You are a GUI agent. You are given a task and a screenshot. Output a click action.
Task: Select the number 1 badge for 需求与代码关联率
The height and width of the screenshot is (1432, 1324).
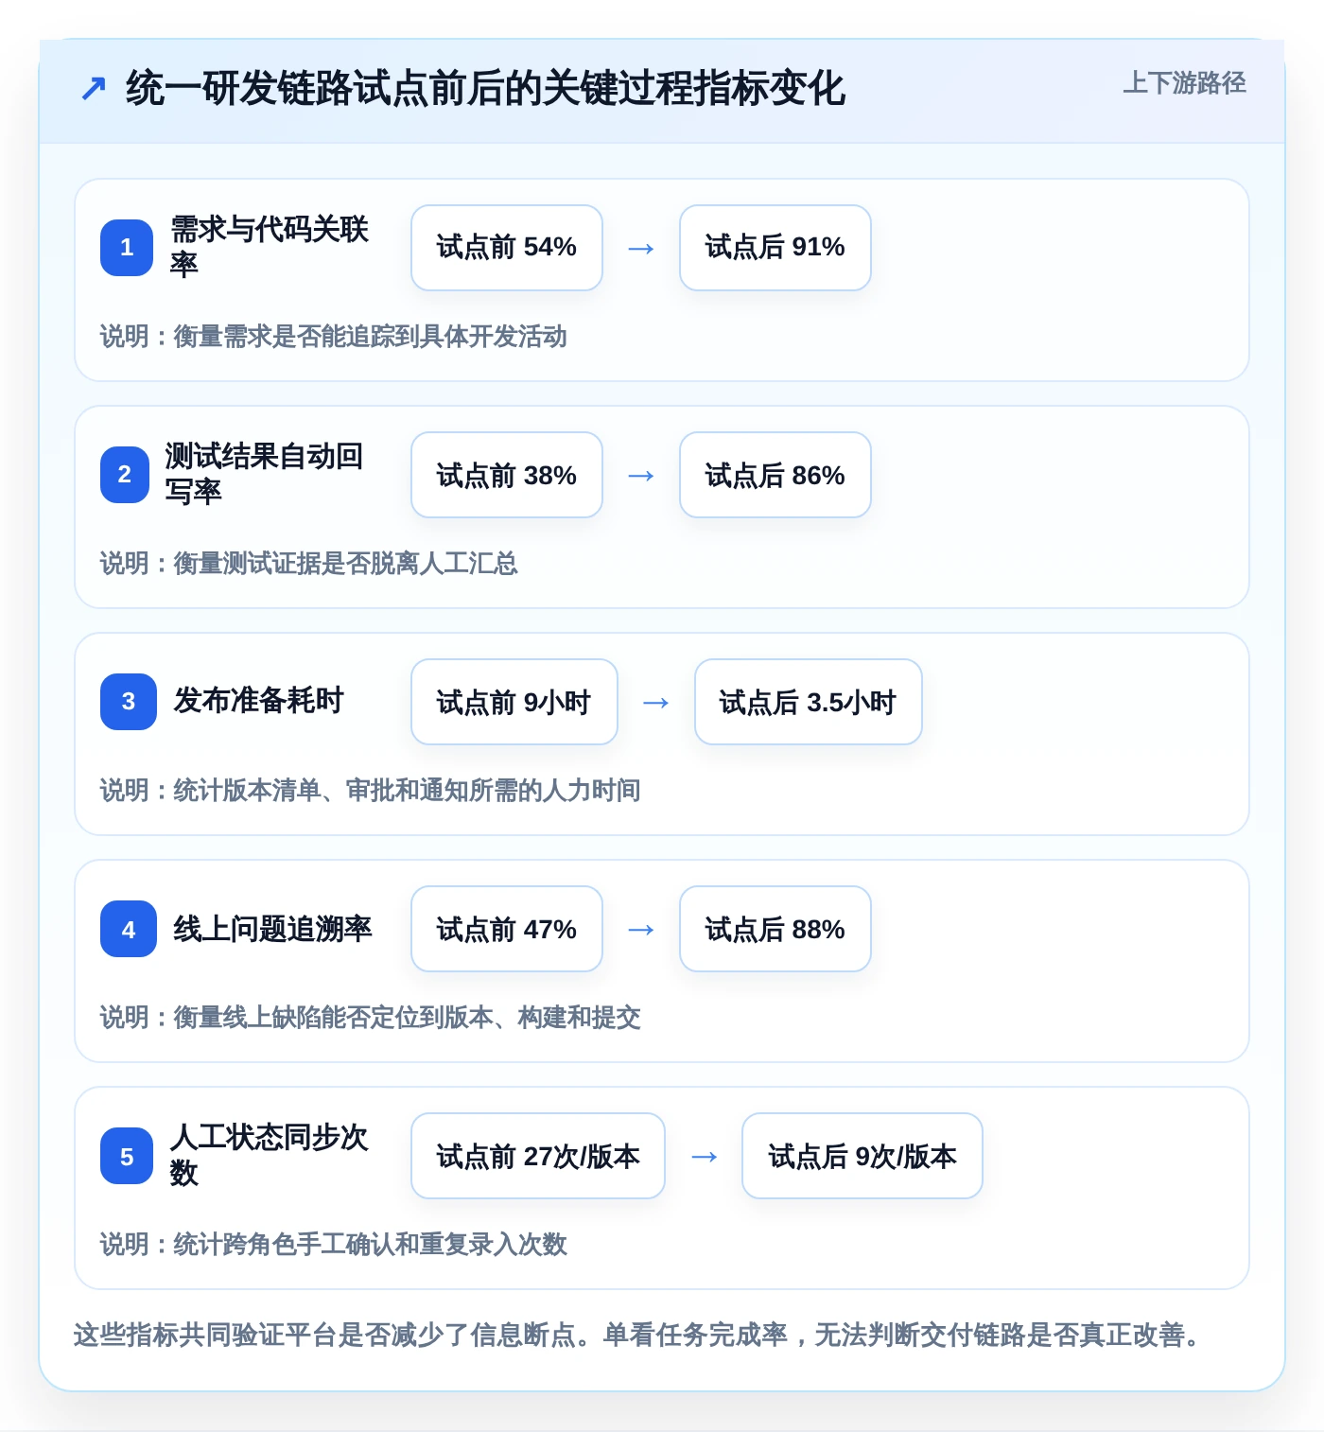127,248
